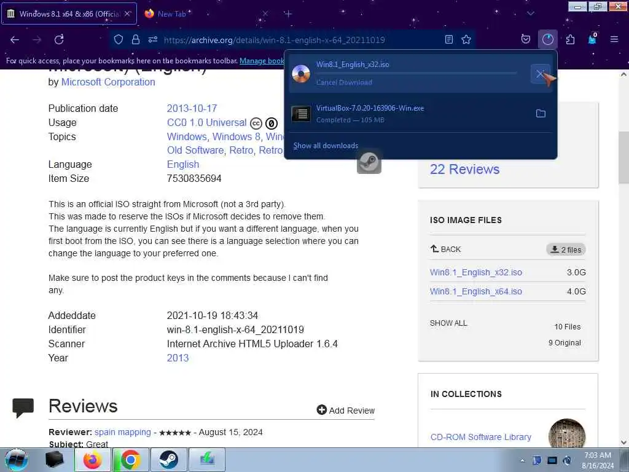Image resolution: width=629 pixels, height=472 pixels.
Task: Download Win8.1_English_x64.iso from file list
Action: click(x=476, y=291)
